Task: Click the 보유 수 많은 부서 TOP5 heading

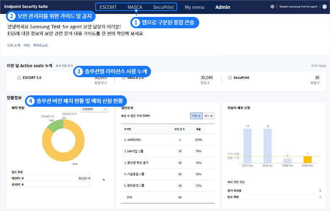Action: (x=135, y=116)
